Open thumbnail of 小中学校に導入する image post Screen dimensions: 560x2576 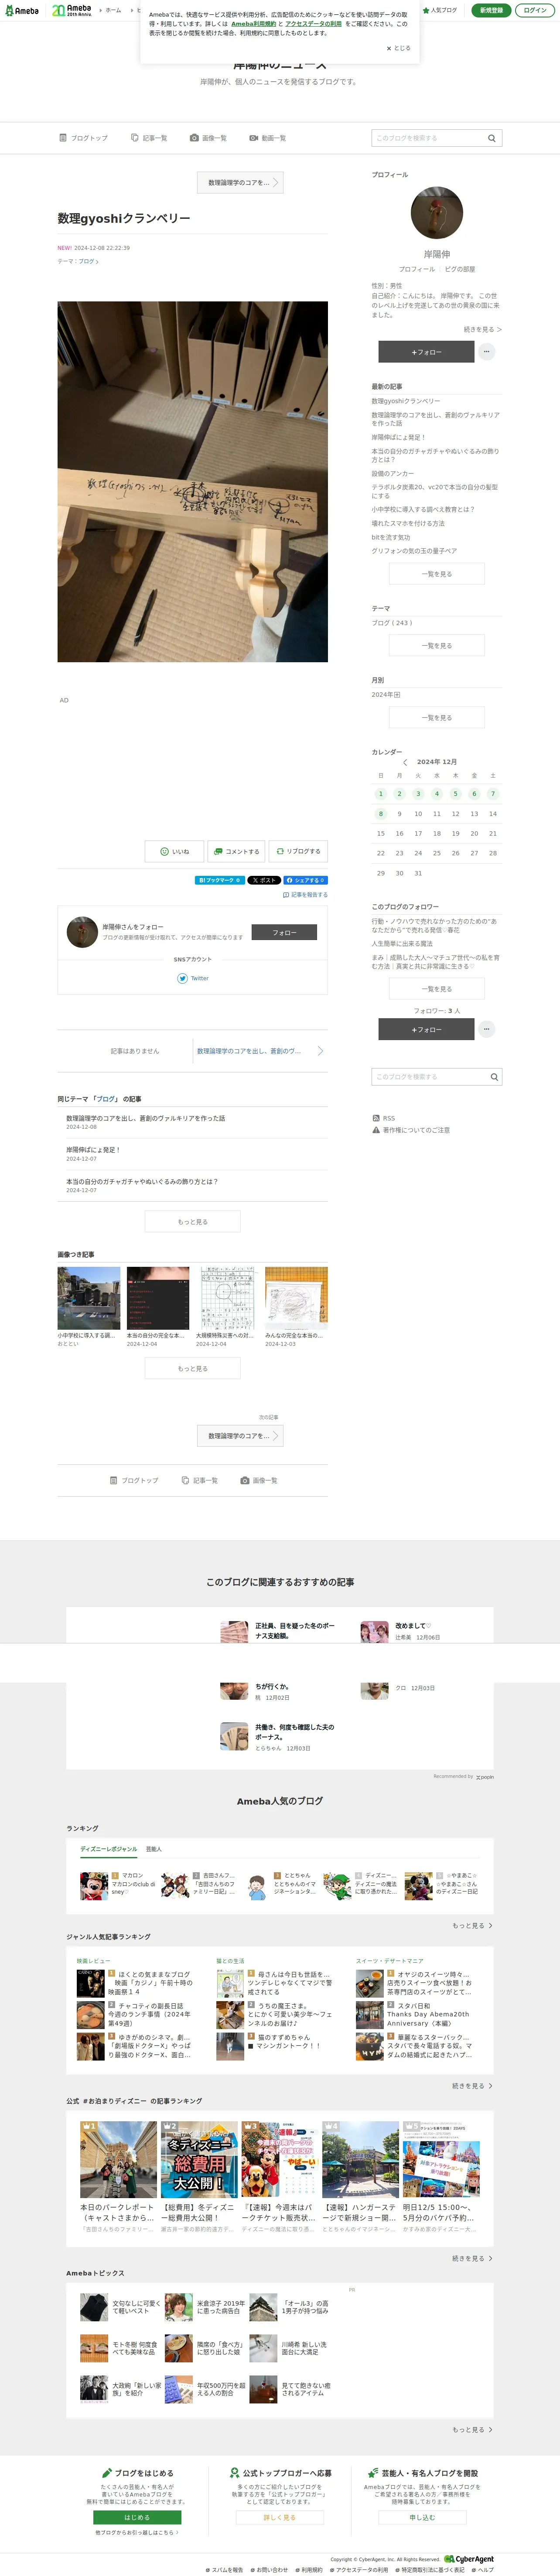(x=89, y=1298)
